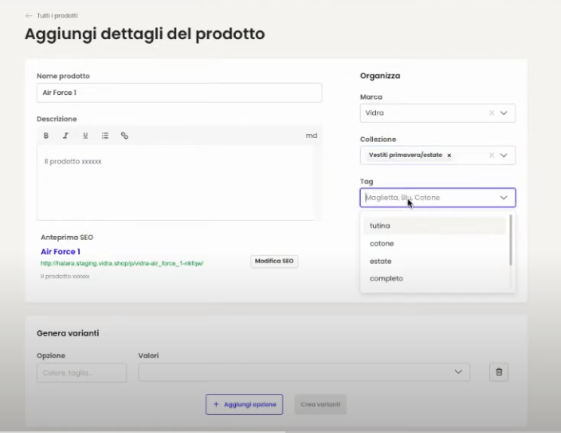Switch the description editor to md mode
Viewport: 561px width, 433px height.
pyautogui.click(x=311, y=136)
